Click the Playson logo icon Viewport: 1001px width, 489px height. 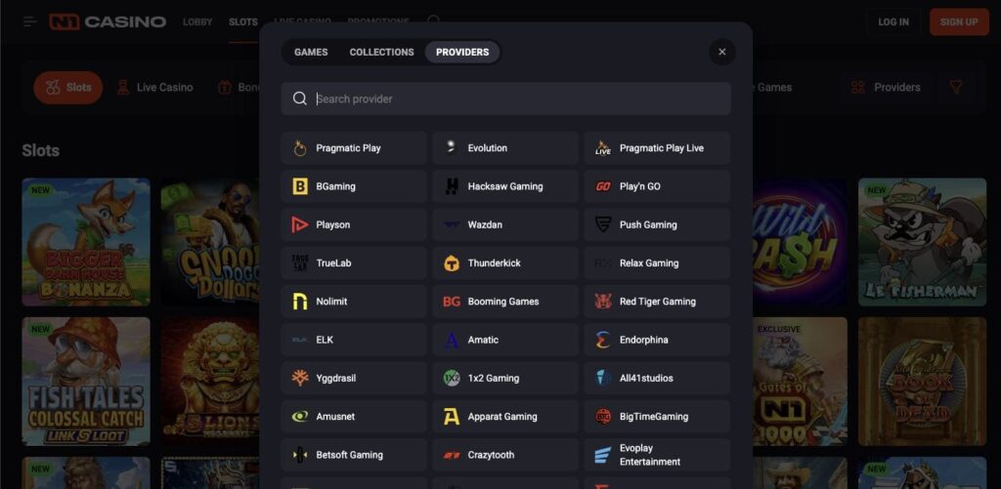coord(300,224)
